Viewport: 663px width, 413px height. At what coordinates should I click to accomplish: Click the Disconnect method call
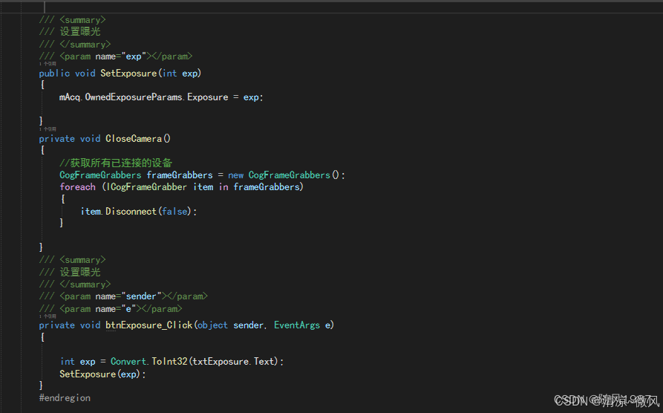[131, 211]
